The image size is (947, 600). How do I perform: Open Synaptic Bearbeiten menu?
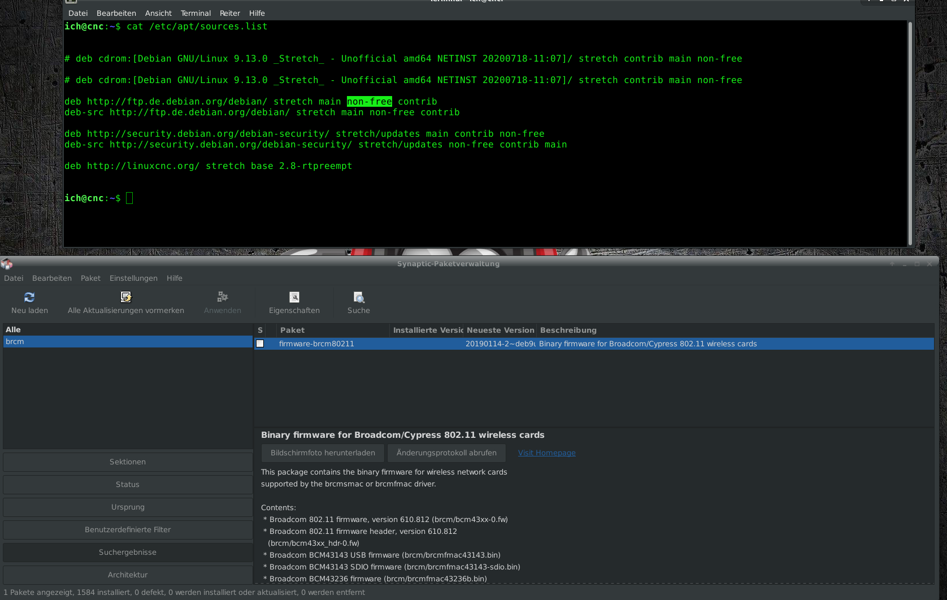[52, 278]
